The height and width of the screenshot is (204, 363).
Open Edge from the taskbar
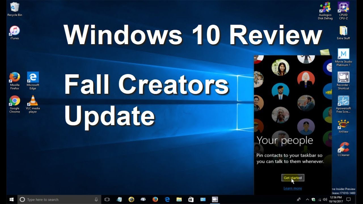click(x=167, y=199)
